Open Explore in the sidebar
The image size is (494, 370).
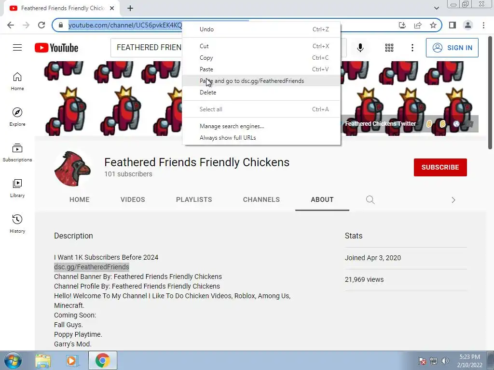click(x=17, y=117)
